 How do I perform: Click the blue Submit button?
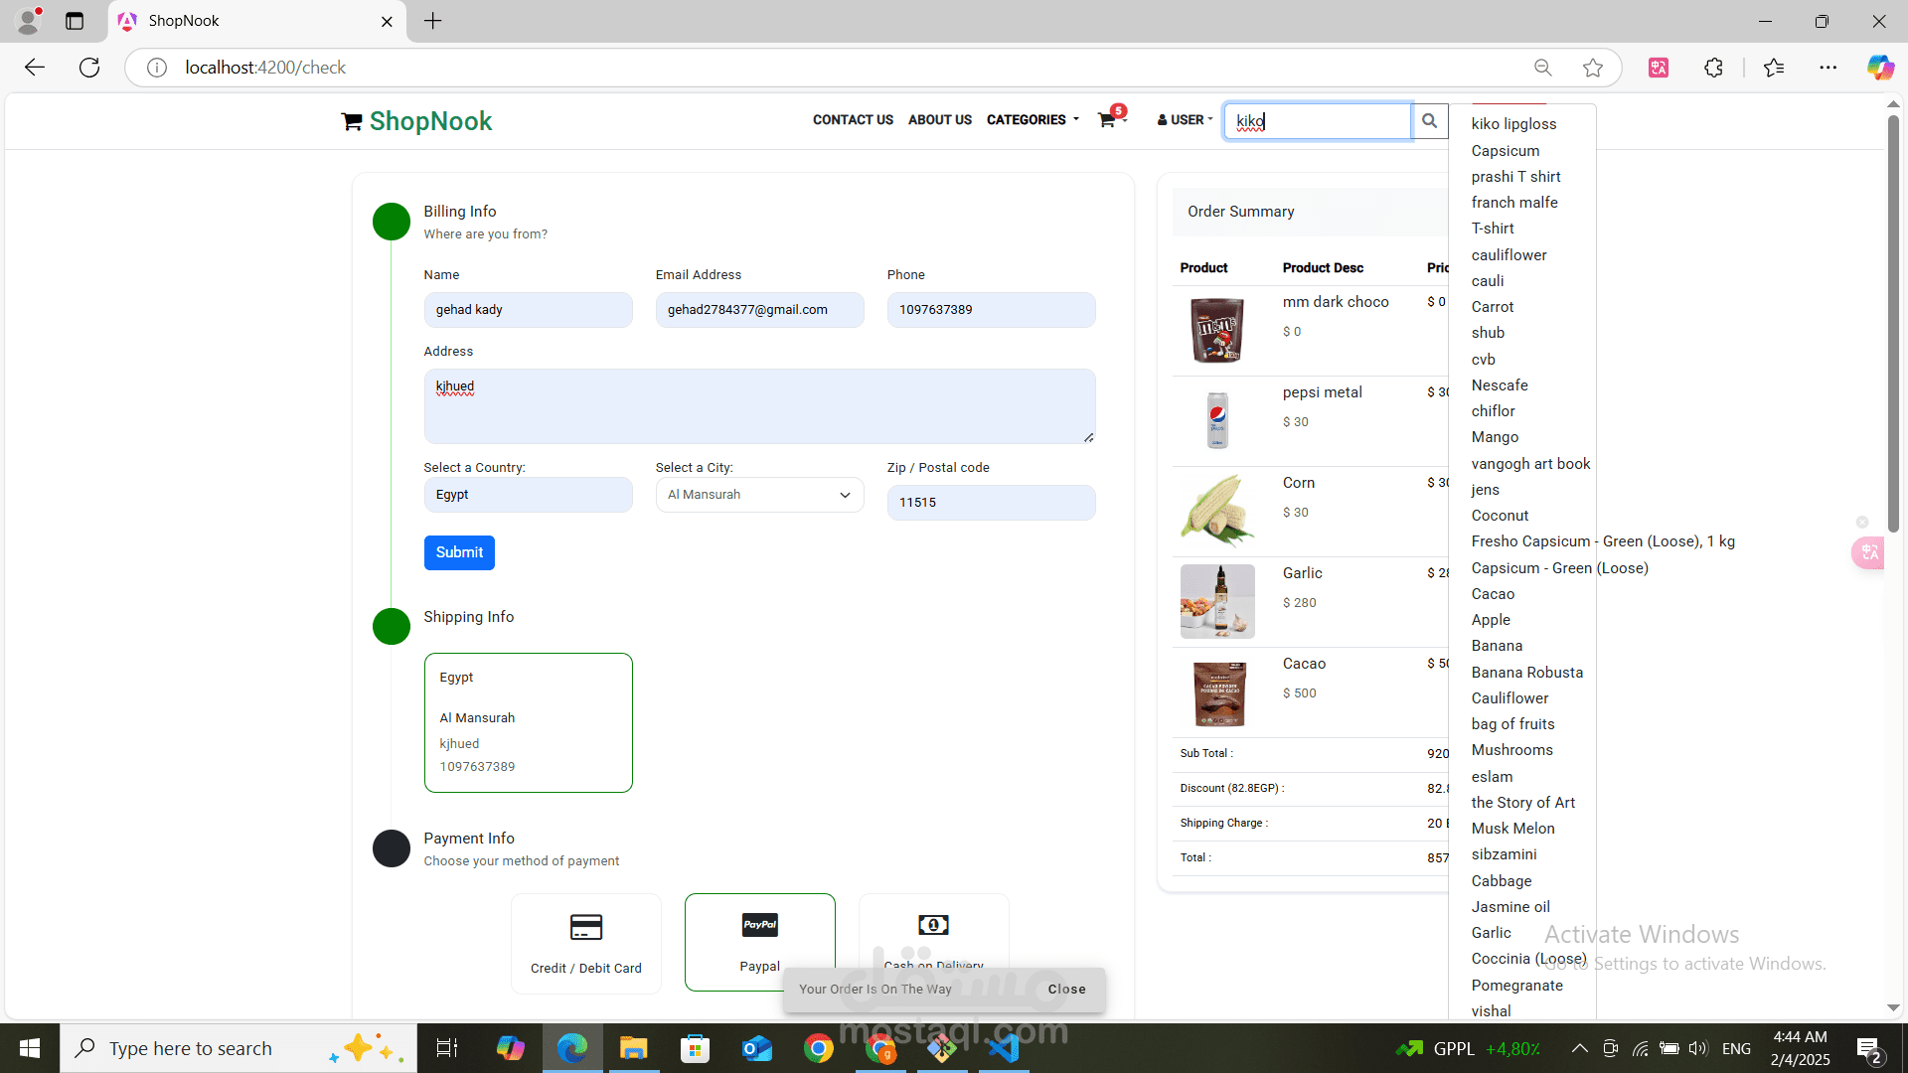[459, 552]
